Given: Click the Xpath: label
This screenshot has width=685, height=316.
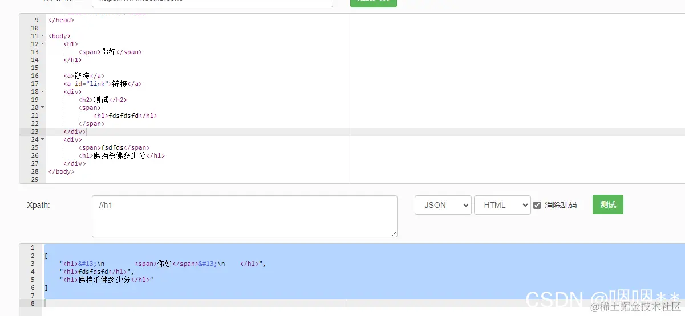Looking at the screenshot, I should click(x=39, y=205).
